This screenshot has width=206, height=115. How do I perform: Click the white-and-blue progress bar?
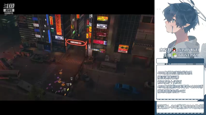(180, 61)
